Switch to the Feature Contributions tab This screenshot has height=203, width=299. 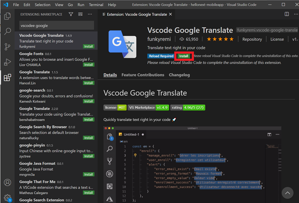coord(143,75)
